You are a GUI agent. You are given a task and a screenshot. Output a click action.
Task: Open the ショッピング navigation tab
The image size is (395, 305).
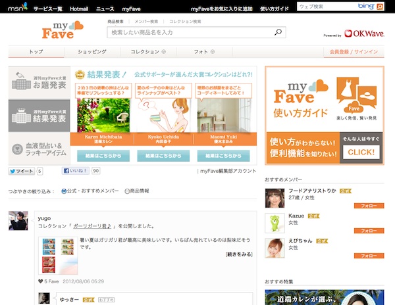[92, 51]
